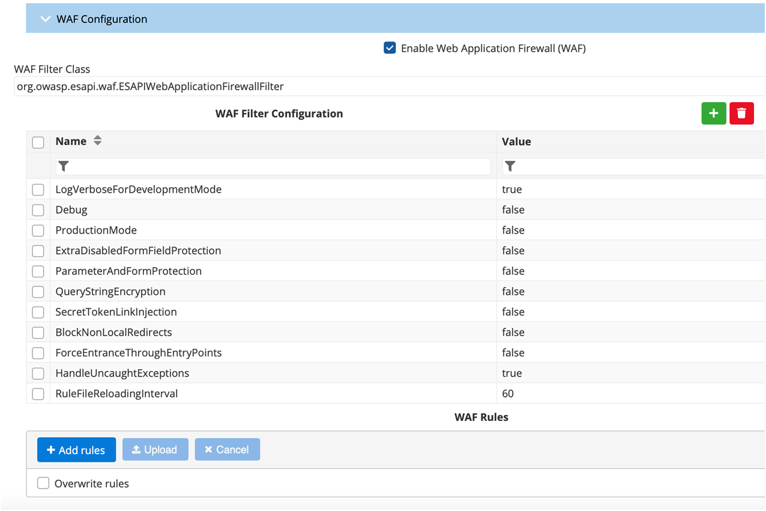Click the X icon on the Cancel button
Image resolution: width=766 pixels, height=511 pixels.
[209, 449]
